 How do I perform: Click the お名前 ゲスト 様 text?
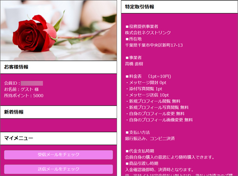click(21, 90)
